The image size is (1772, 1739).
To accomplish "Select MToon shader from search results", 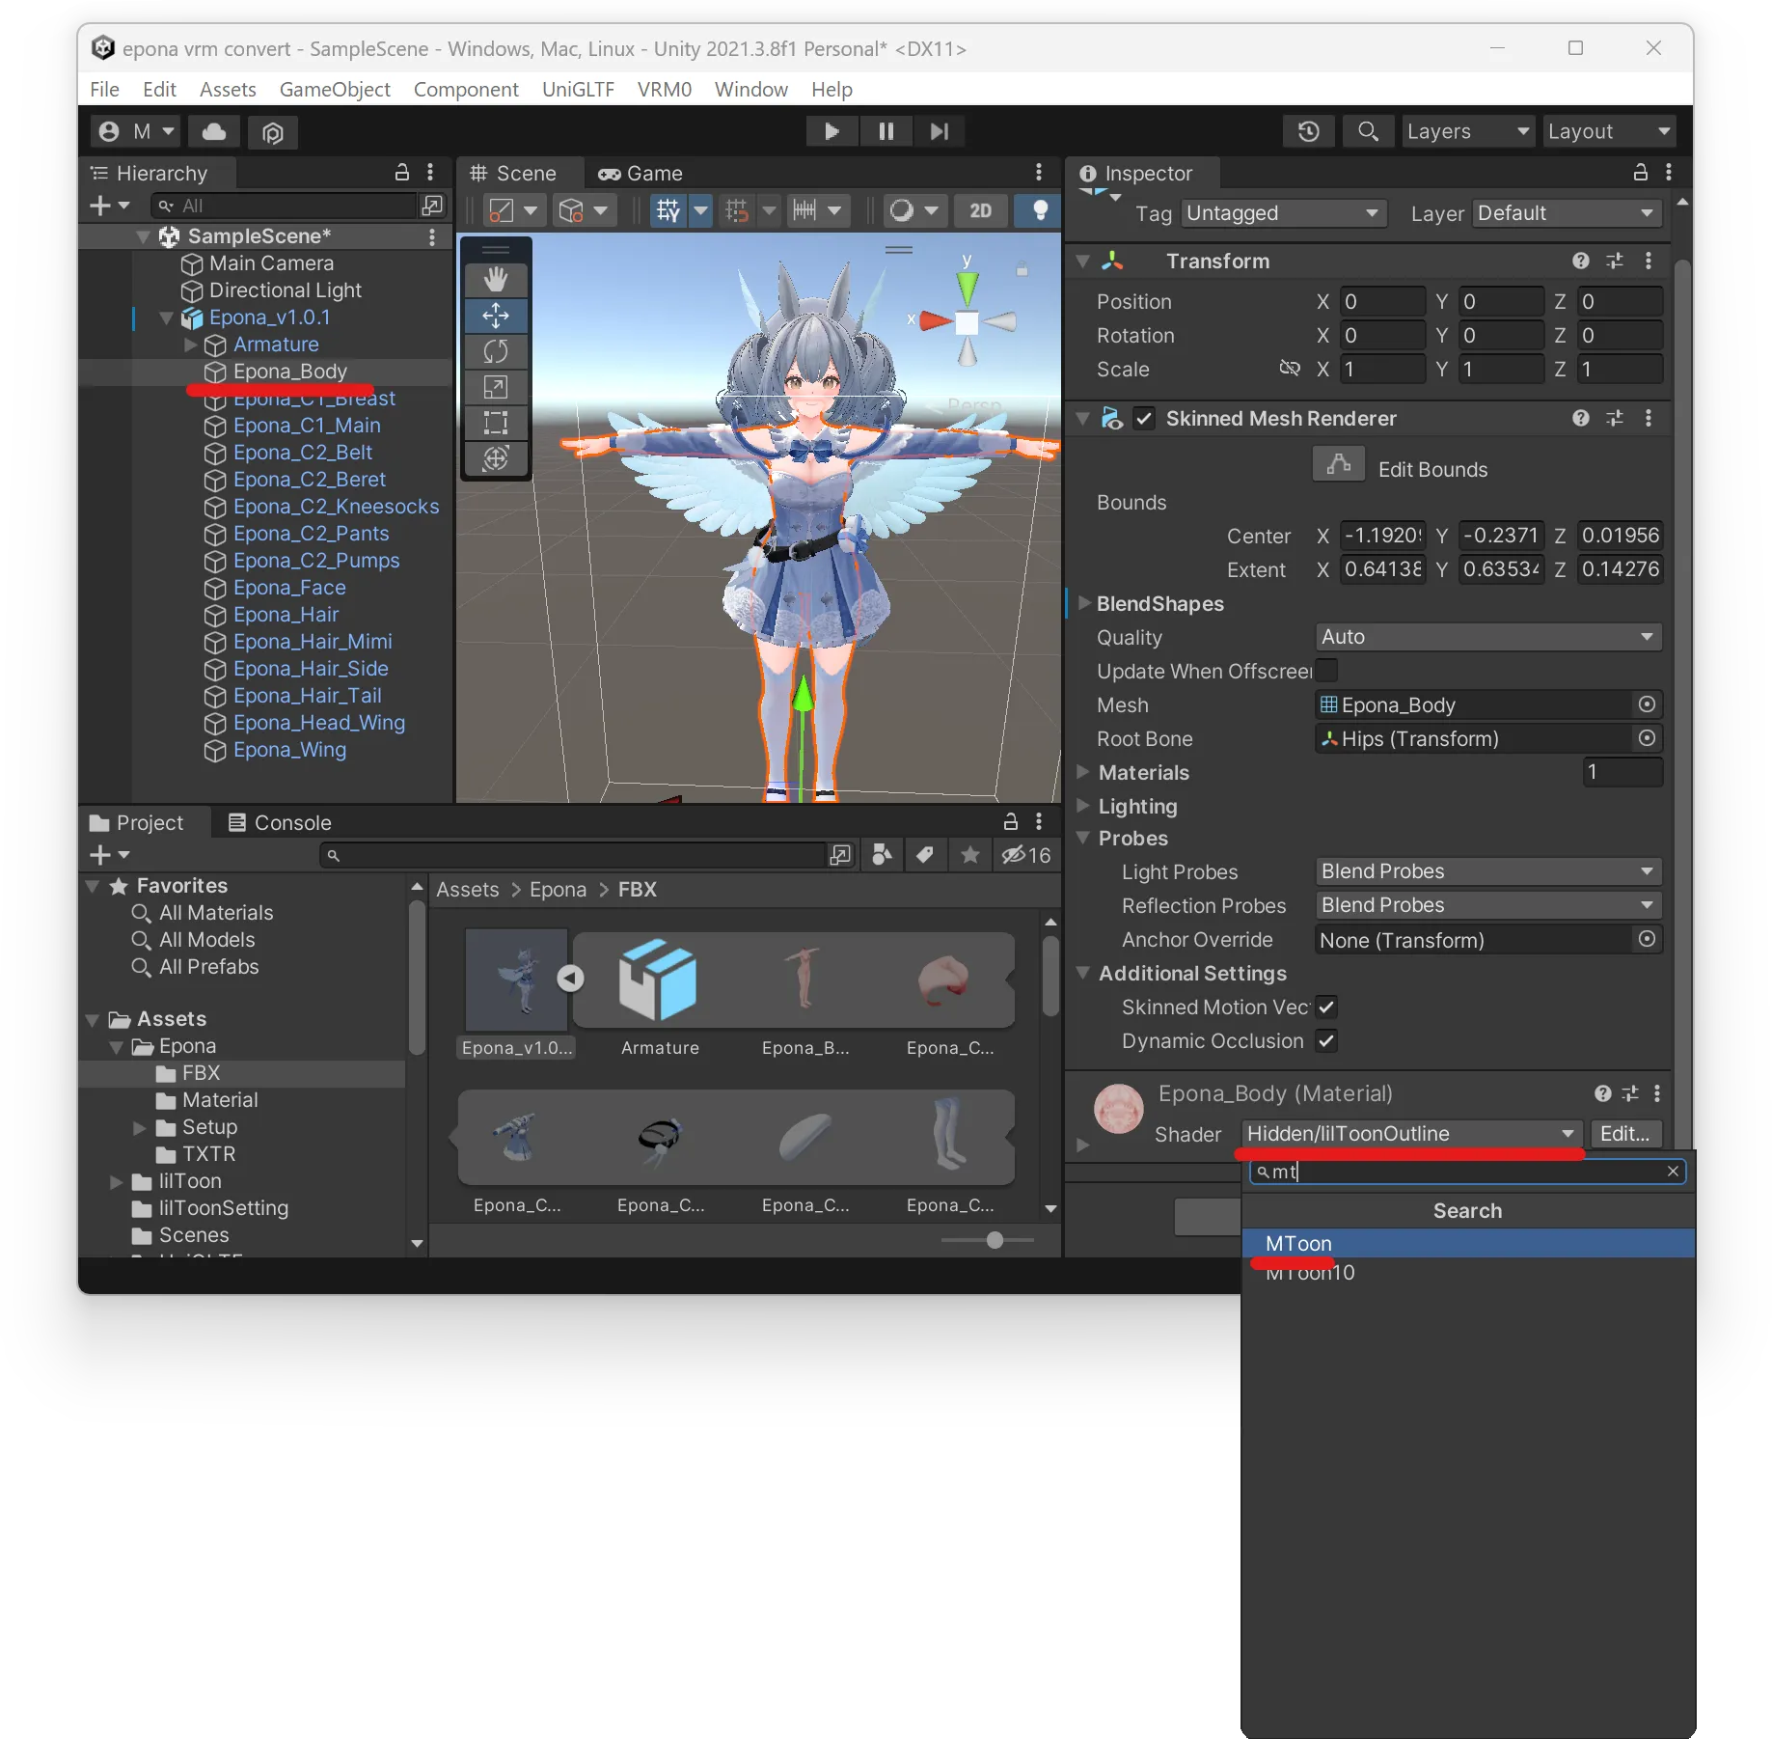I will click(x=1467, y=1243).
